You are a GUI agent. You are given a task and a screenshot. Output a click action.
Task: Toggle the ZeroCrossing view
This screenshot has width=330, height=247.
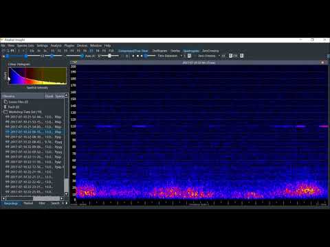coord(210,51)
